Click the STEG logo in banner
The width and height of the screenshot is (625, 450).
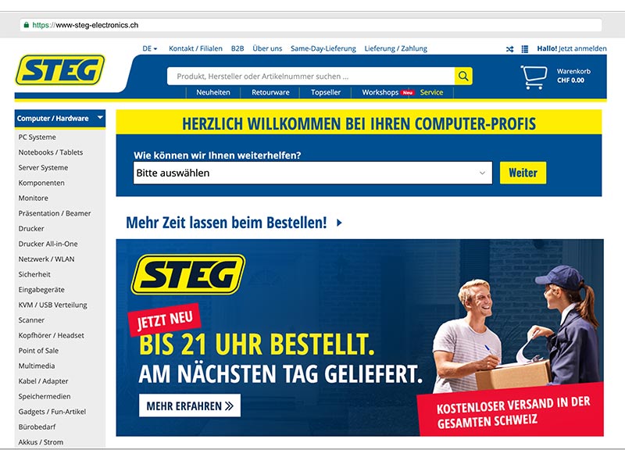pyautogui.click(x=188, y=275)
